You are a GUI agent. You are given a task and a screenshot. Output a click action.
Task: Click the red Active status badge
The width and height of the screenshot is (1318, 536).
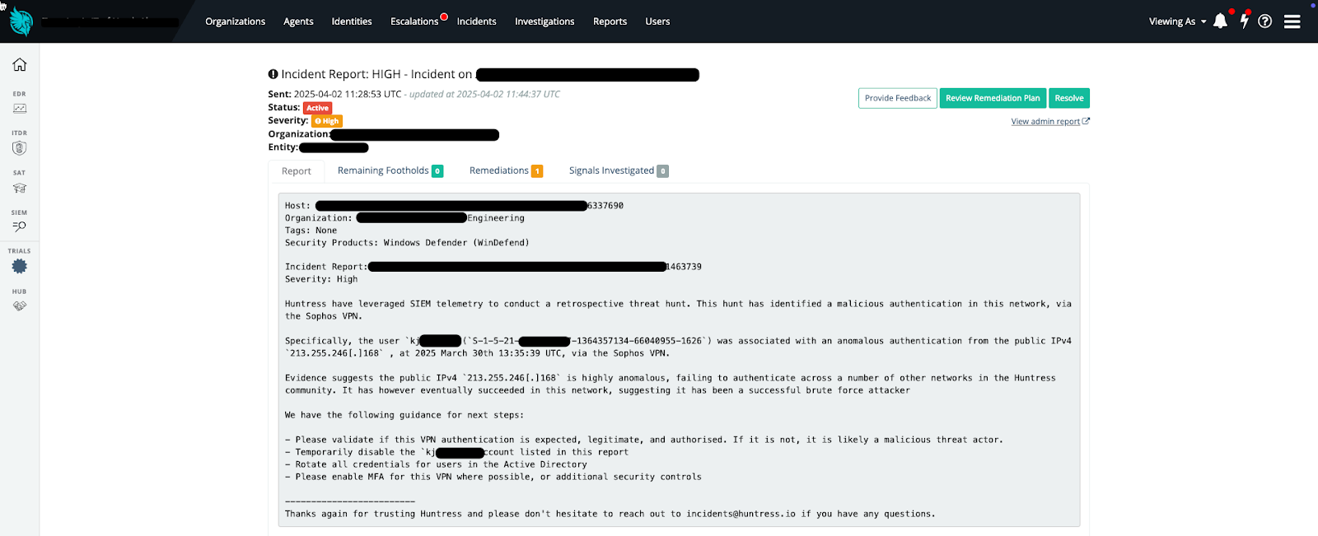[317, 108]
